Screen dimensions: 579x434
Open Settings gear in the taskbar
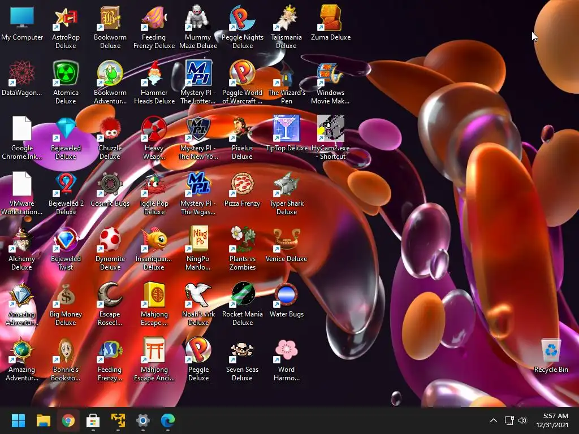point(143,420)
